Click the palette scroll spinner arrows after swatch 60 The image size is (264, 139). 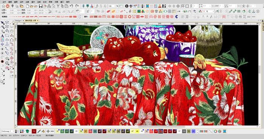click(x=197, y=131)
